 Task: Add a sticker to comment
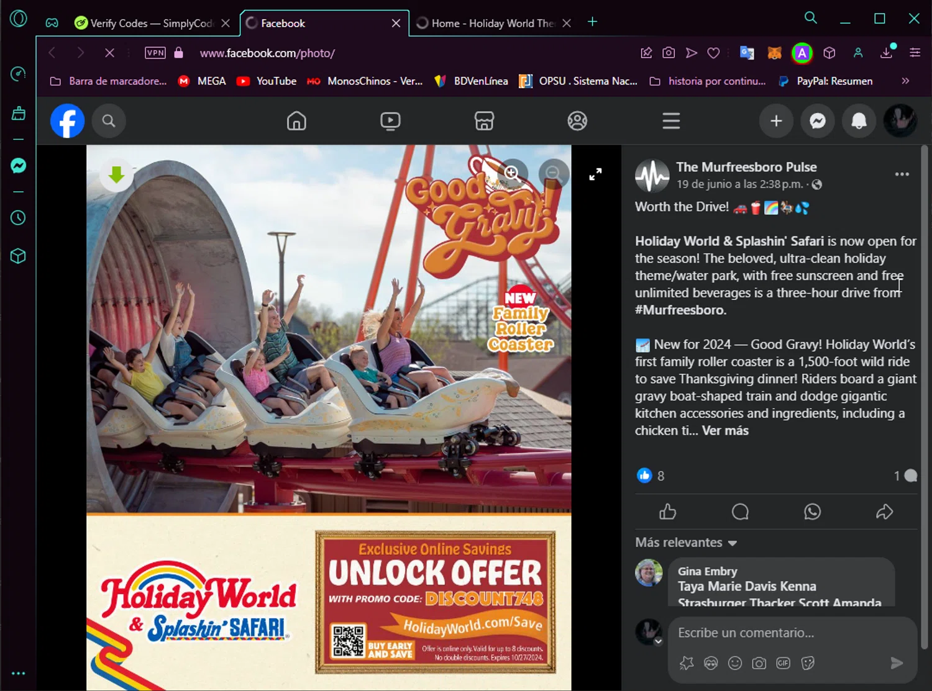(808, 663)
